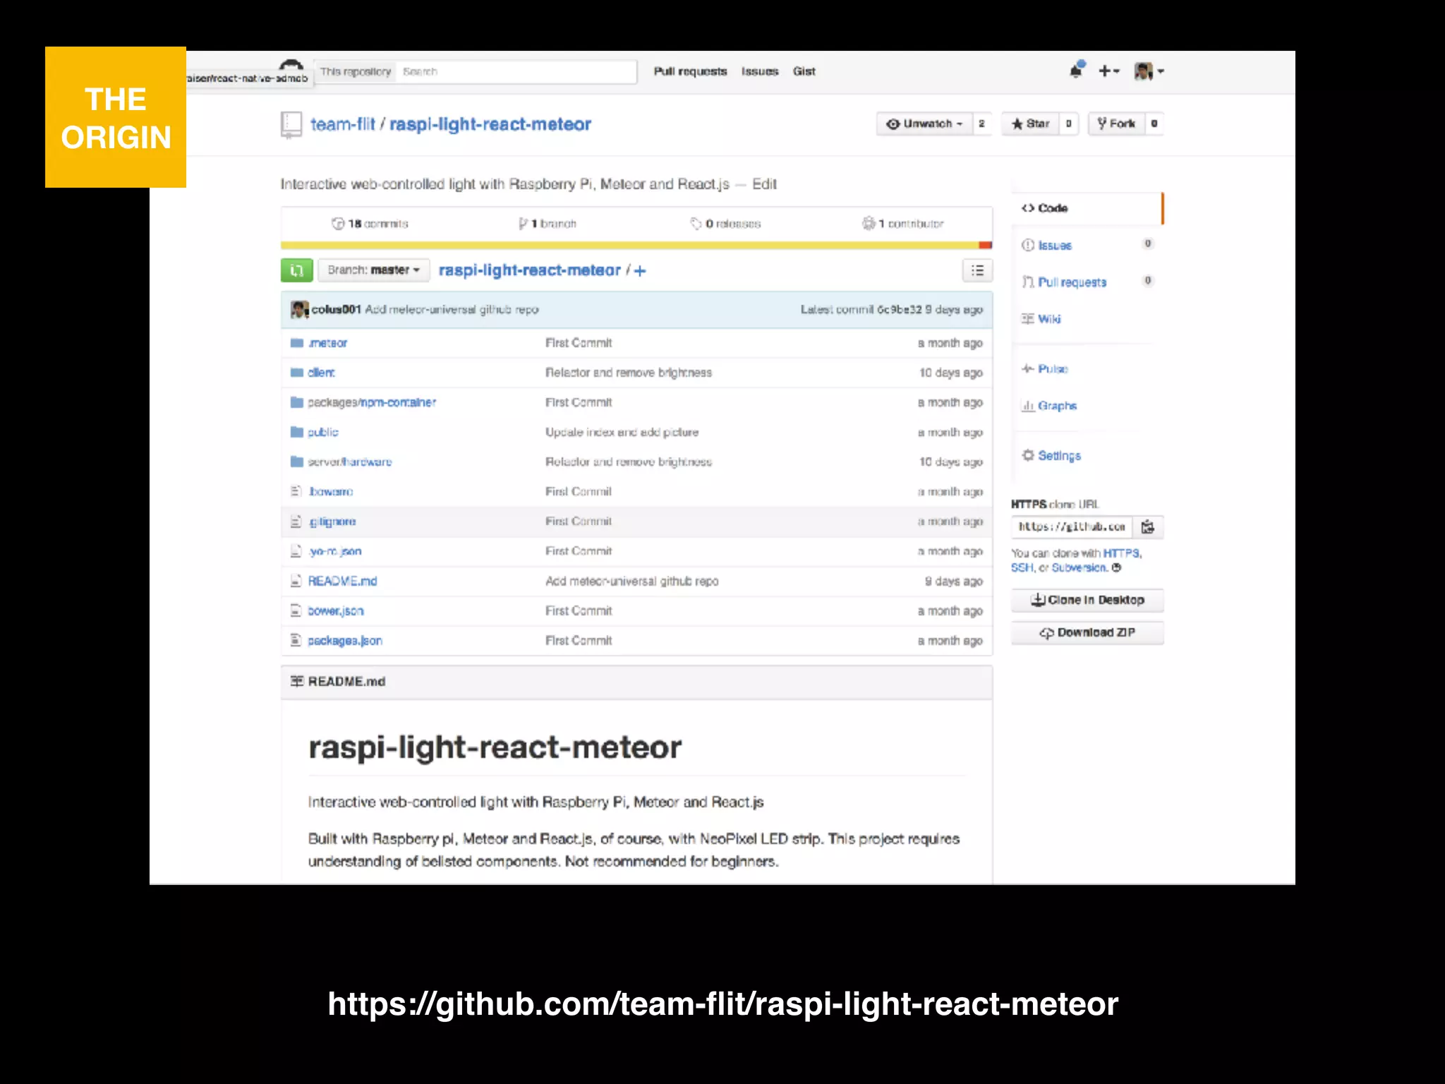Open raspi-light-react-meteor repository title link
1445x1084 pixels.
(490, 124)
